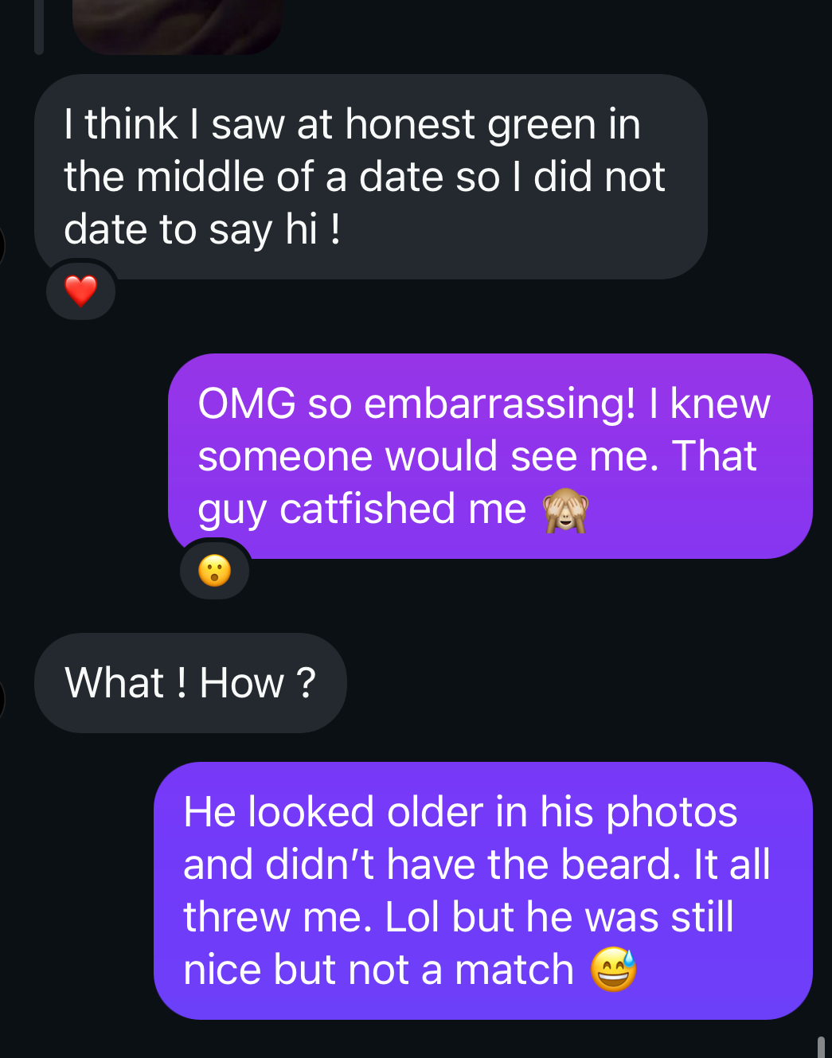Click the see-no-evil monkey emoji

coord(566,509)
